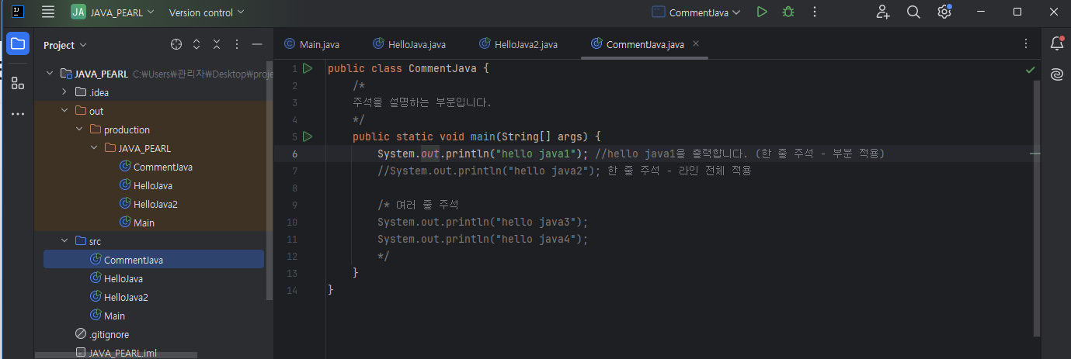Collapse the src folder

coord(64,241)
